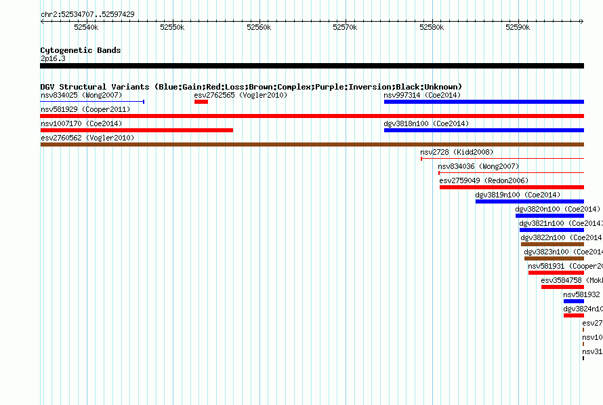Click the short red esv2762565 loss bar
Screen dimensions: 603x405
click(201, 102)
